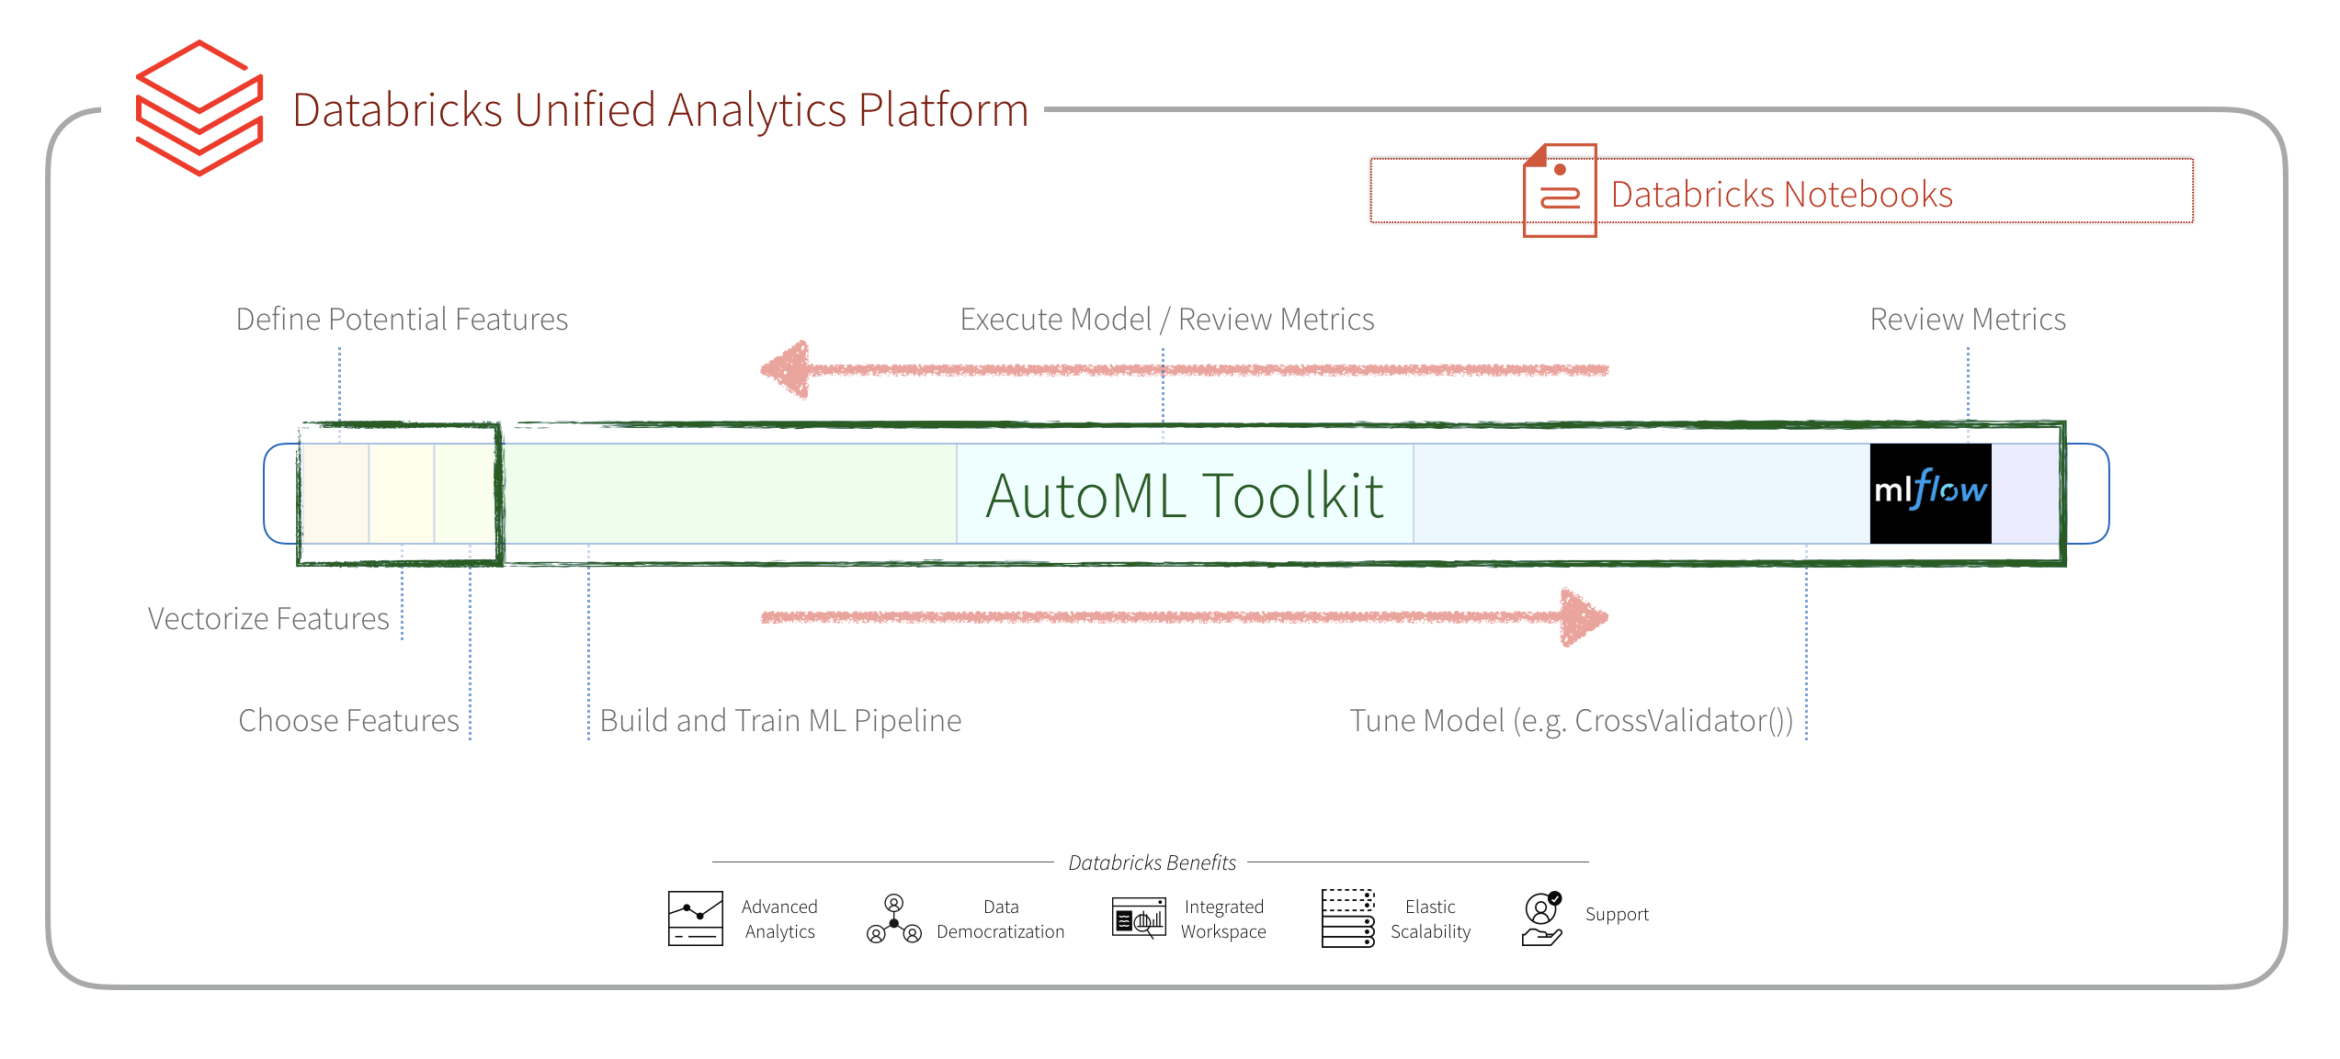Click the Databricks stacked-layers logo
Viewport: 2340px width, 1059px height.
pyautogui.click(x=199, y=108)
